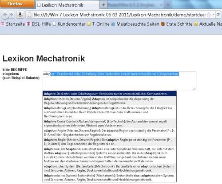Image resolution: width=222 pixels, height=184 pixels.
Task: Select the Adapter suggestion entry
Action: pos(110,94)
